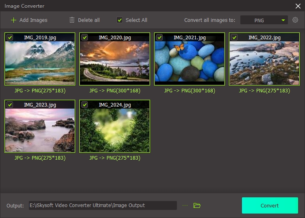305x218 pixels.
Task: Toggle the IMG_2023.jpg checkbox
Action: coord(10,105)
